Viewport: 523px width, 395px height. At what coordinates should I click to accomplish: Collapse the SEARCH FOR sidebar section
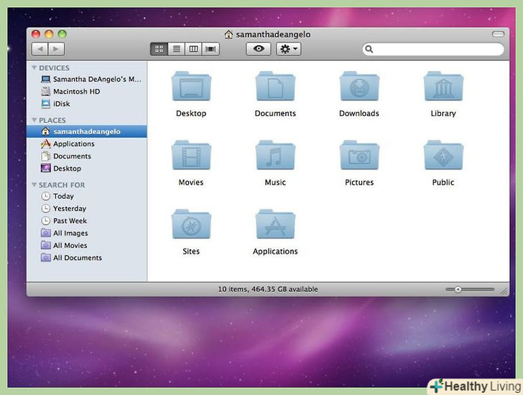pyautogui.click(x=34, y=185)
